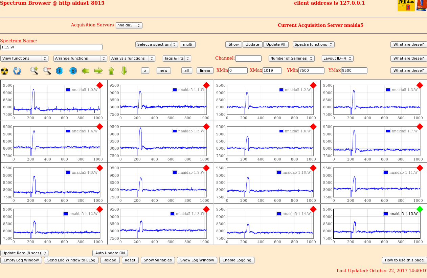Click red diamond marker on 1.2.W
The height and width of the screenshot is (278, 427).
pyautogui.click(x=313, y=85)
